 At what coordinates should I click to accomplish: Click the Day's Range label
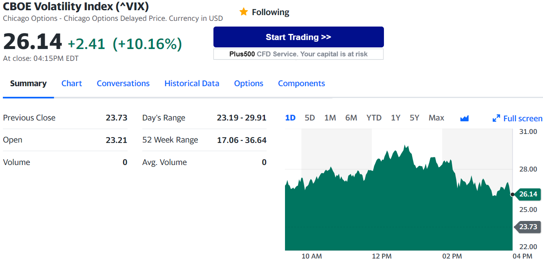coord(164,118)
